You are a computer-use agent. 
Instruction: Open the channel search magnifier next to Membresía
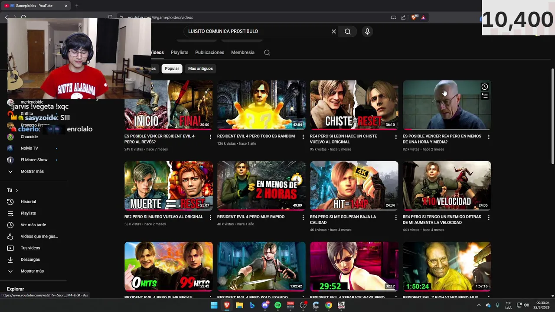point(267,52)
